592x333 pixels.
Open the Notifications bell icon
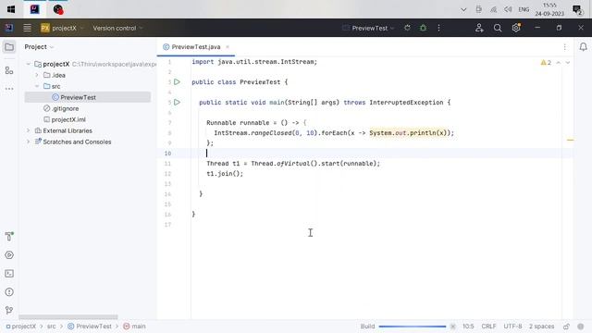pyautogui.click(x=584, y=47)
